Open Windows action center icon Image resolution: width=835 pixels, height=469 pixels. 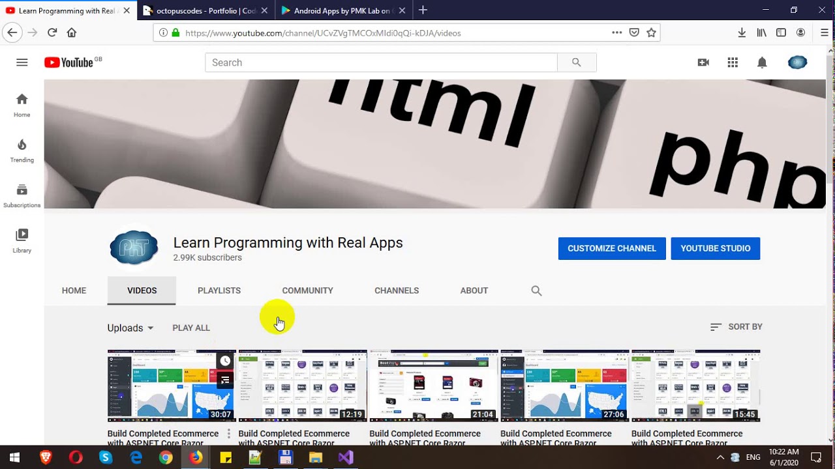(x=816, y=457)
